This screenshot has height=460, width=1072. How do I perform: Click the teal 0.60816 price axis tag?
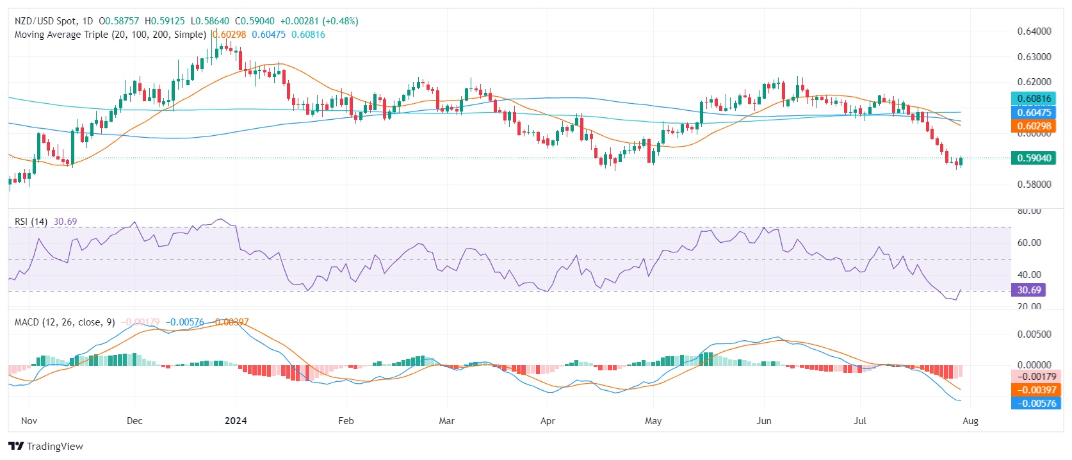coord(1033,99)
